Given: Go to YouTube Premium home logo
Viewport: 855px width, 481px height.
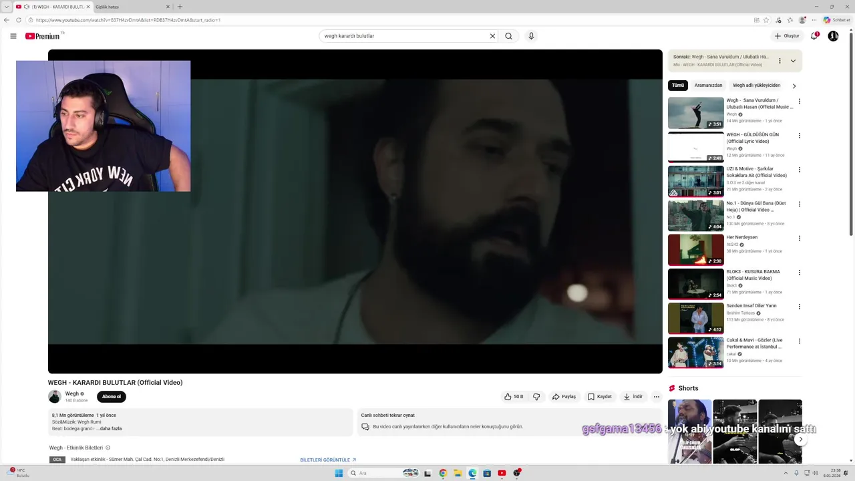Looking at the screenshot, I should (x=43, y=36).
